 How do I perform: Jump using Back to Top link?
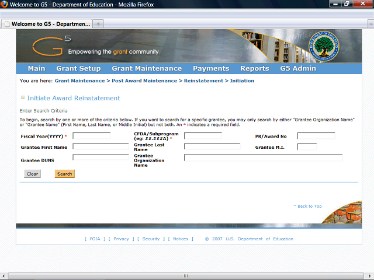307,206
